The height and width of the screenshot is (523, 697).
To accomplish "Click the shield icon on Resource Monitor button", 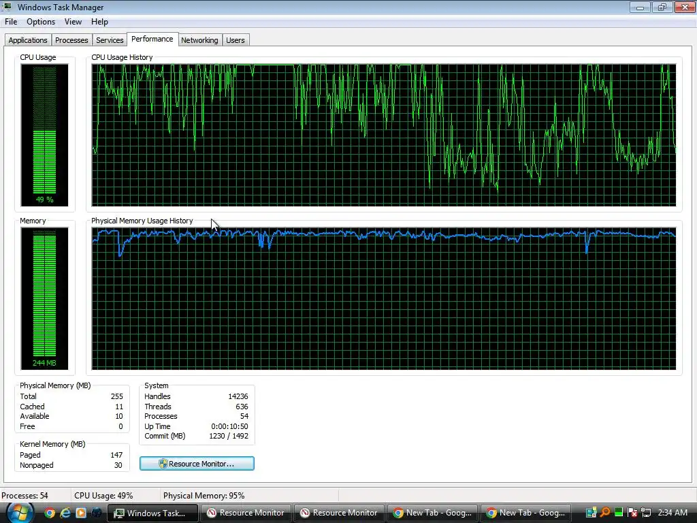I will coord(163,463).
